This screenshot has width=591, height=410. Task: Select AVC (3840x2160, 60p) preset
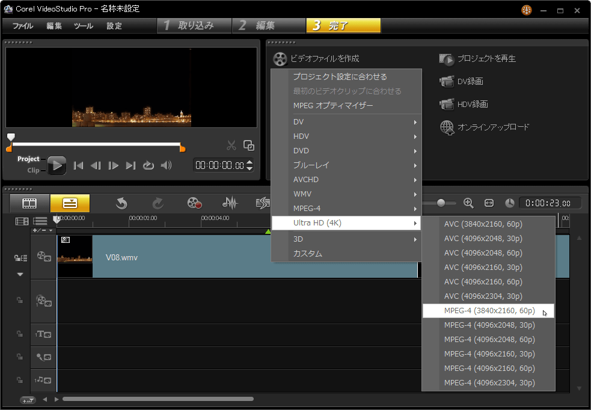pyautogui.click(x=488, y=224)
